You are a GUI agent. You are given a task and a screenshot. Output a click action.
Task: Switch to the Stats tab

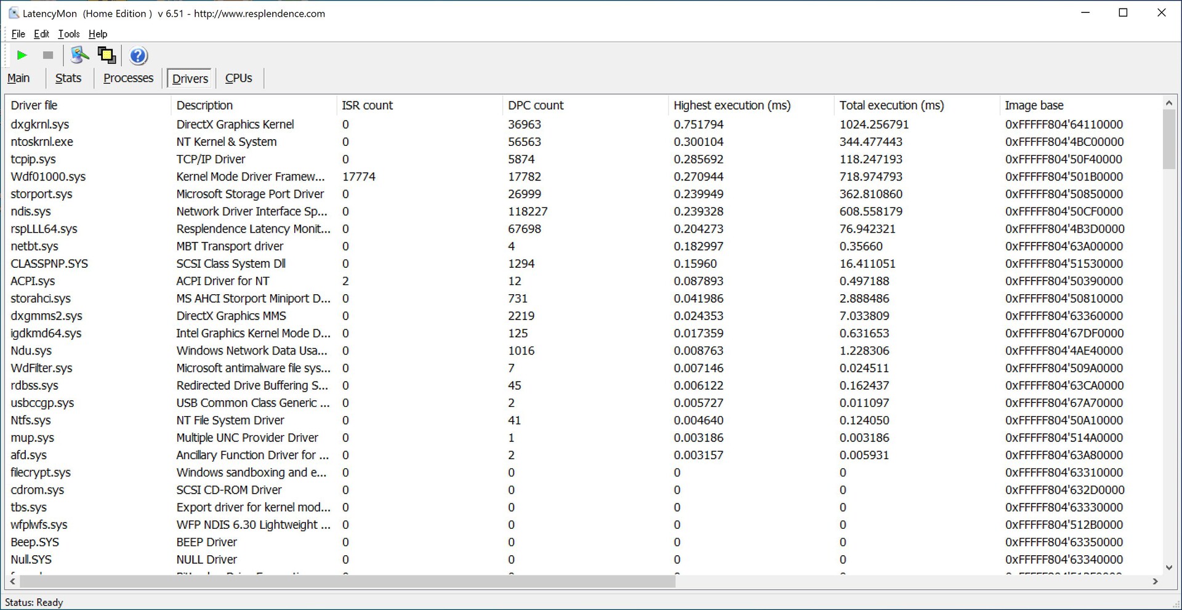[x=68, y=78]
